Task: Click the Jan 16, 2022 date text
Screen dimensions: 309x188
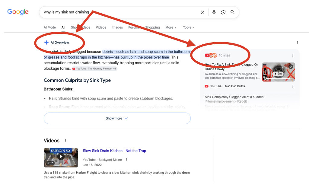Action: (x=92, y=165)
